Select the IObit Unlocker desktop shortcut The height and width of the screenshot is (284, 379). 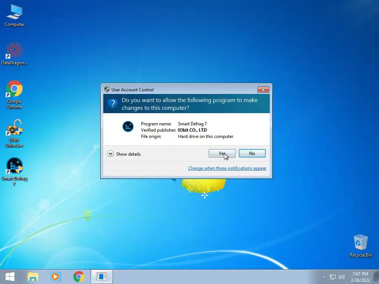click(14, 133)
